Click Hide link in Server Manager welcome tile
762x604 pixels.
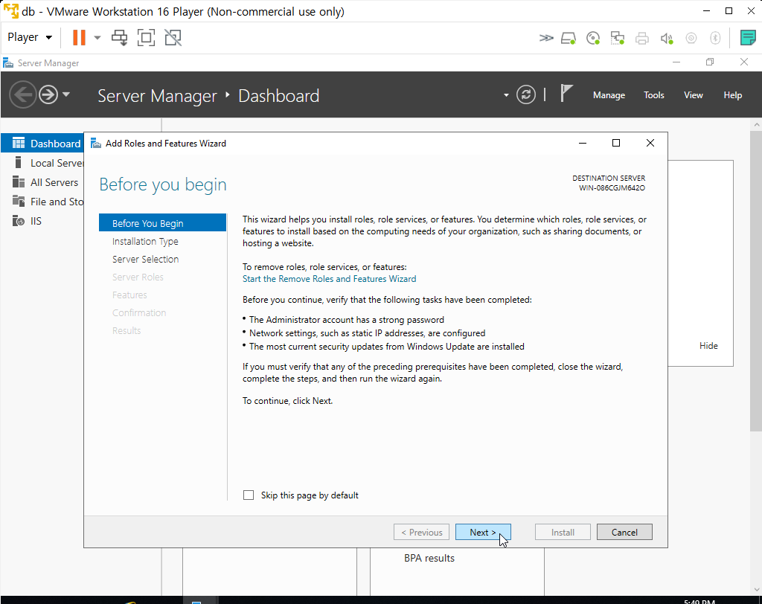tap(708, 345)
